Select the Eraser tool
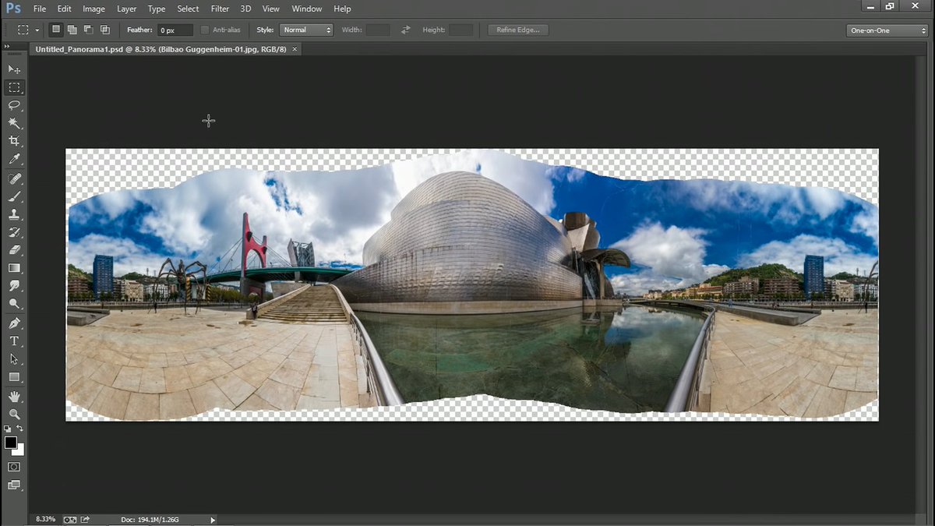This screenshot has width=935, height=526. point(14,250)
